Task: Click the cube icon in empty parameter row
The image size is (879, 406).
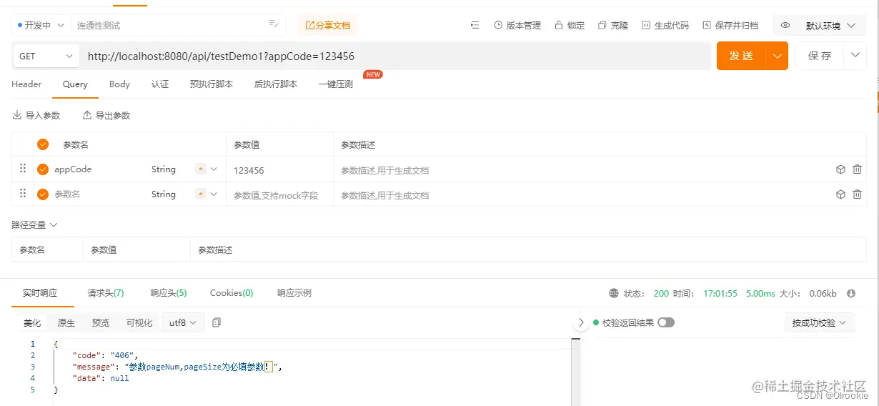Action: click(840, 194)
